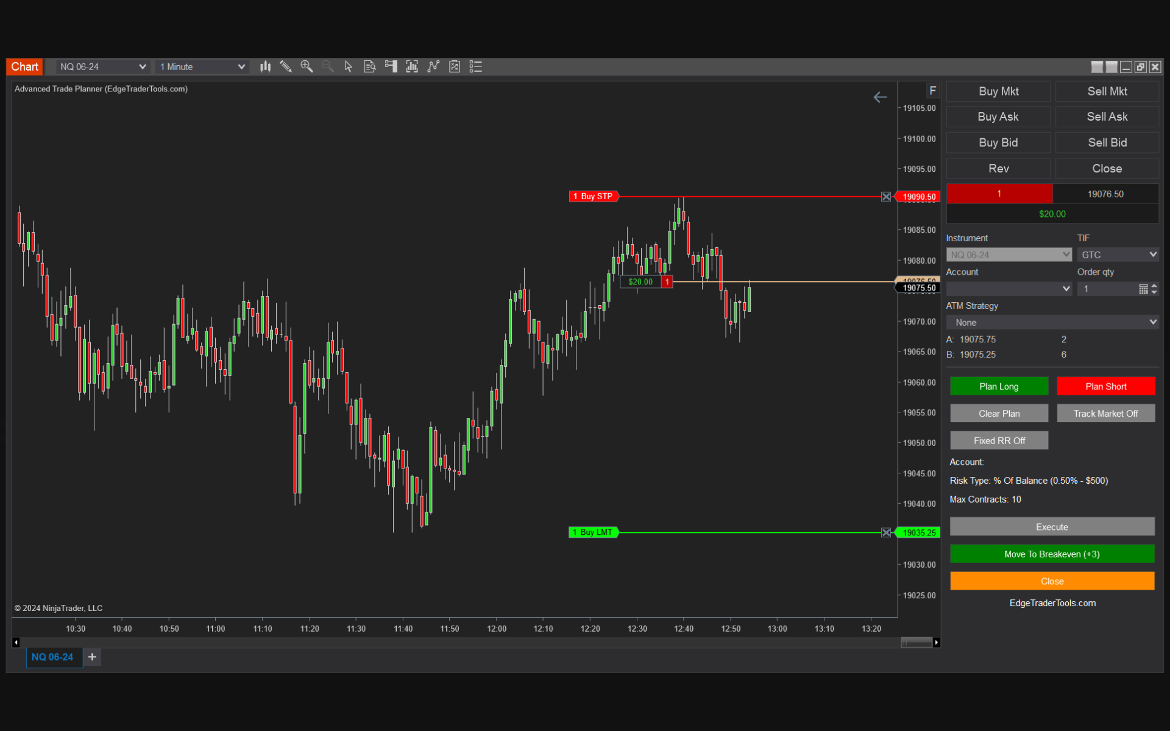Open the ATM Strategy None dropdown
The height and width of the screenshot is (731, 1170).
pyautogui.click(x=1052, y=322)
